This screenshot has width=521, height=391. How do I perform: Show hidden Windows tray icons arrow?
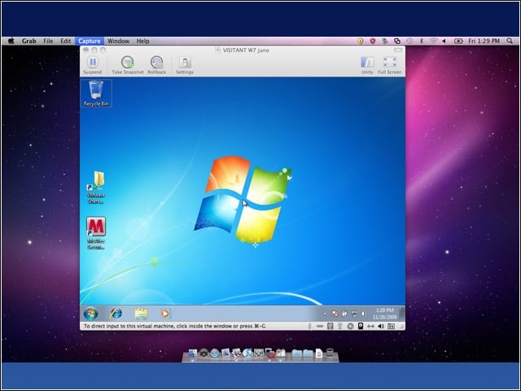point(325,314)
